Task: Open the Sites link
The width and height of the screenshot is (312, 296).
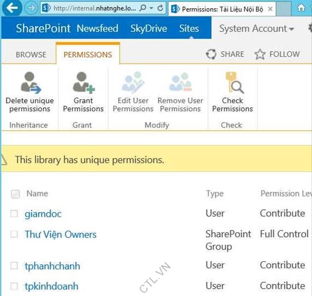Action: pos(189,28)
